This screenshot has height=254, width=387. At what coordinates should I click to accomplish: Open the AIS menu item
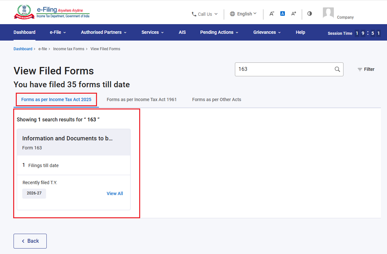tap(182, 32)
